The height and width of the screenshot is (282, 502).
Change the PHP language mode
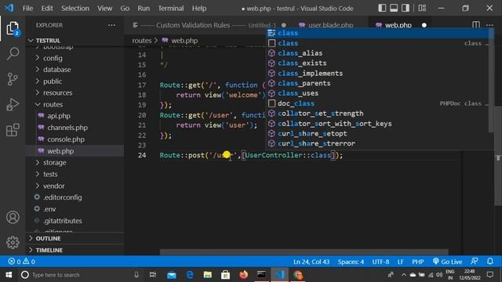[418, 262]
